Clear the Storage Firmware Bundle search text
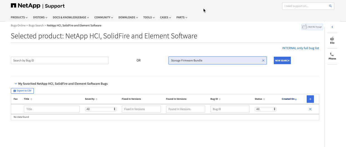 [263, 61]
